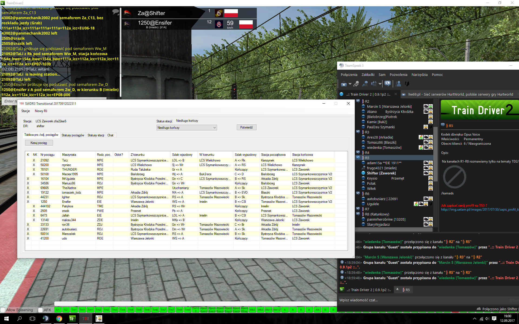This screenshot has height=324, width=519.
Task: Toggle away status icon in TeamSpeak
Action: tap(388, 83)
